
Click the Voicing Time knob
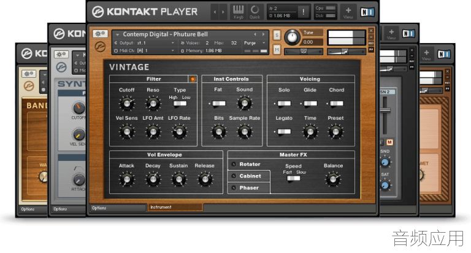point(310,132)
